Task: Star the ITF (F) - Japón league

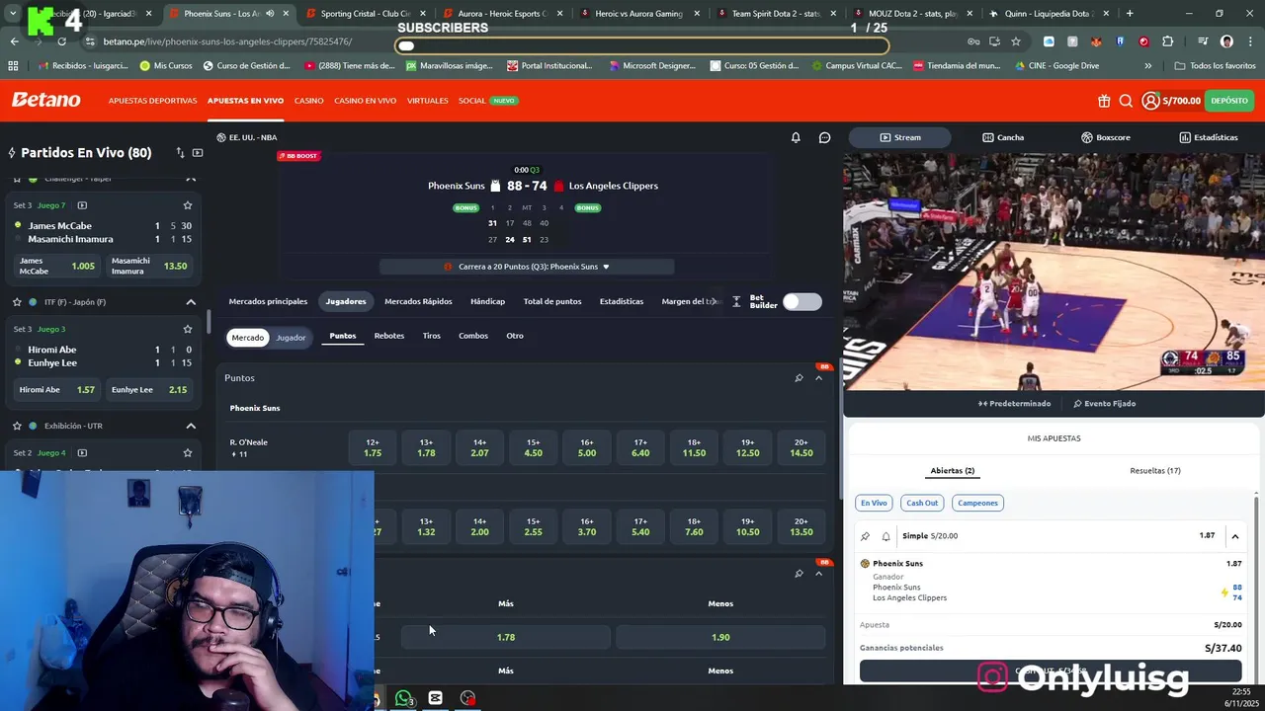Action: pos(17,302)
